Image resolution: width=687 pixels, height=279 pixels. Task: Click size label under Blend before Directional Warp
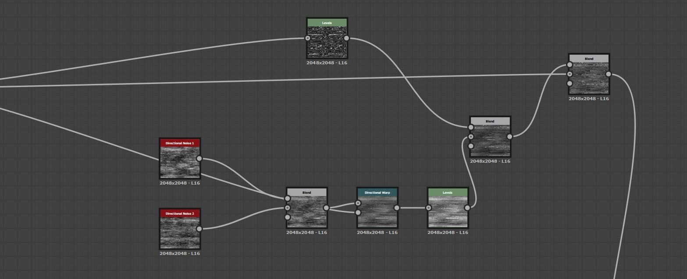(x=307, y=232)
